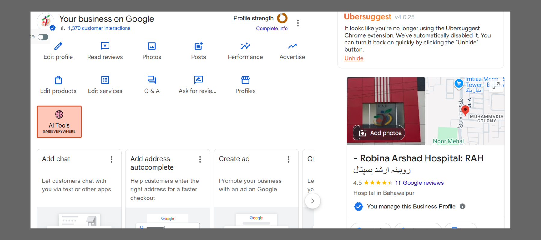Open the Create ad card options menu
Viewport: 541px width, 240px height.
(x=289, y=159)
